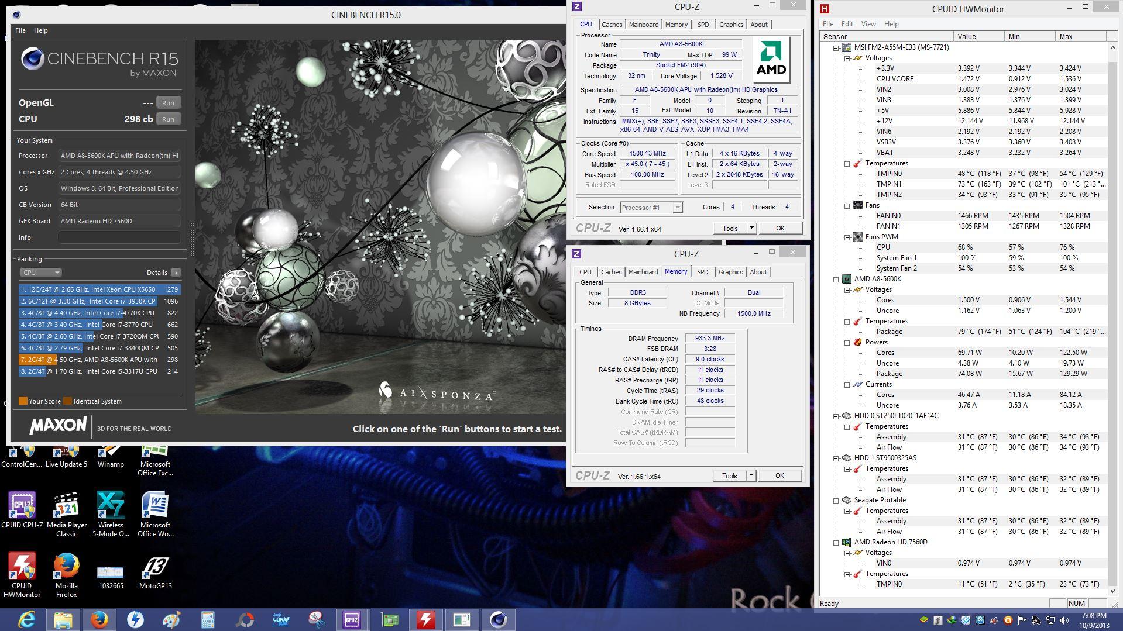The image size is (1123, 631).
Task: Open the File menu in Cinebench
Action: (20, 30)
